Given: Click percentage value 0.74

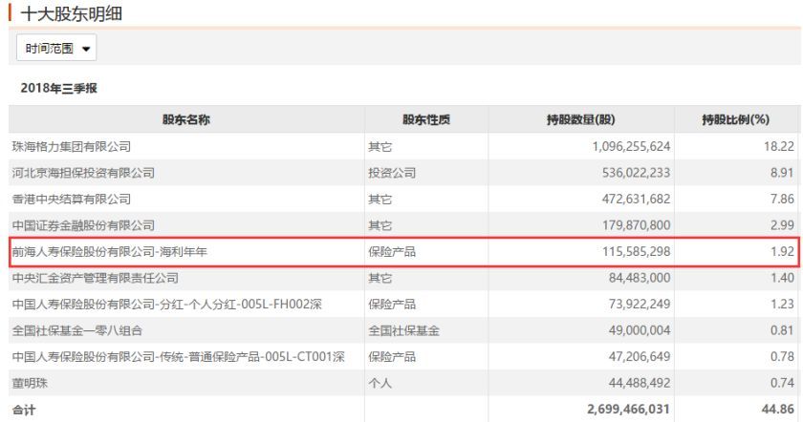Looking at the screenshot, I should (x=783, y=383).
